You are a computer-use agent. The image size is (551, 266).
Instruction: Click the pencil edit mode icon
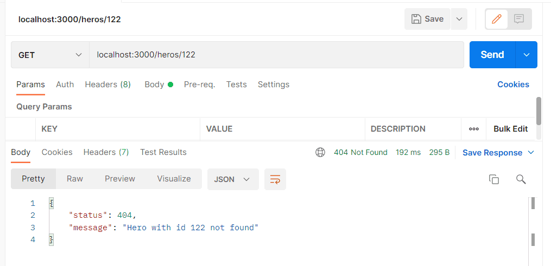coord(496,19)
